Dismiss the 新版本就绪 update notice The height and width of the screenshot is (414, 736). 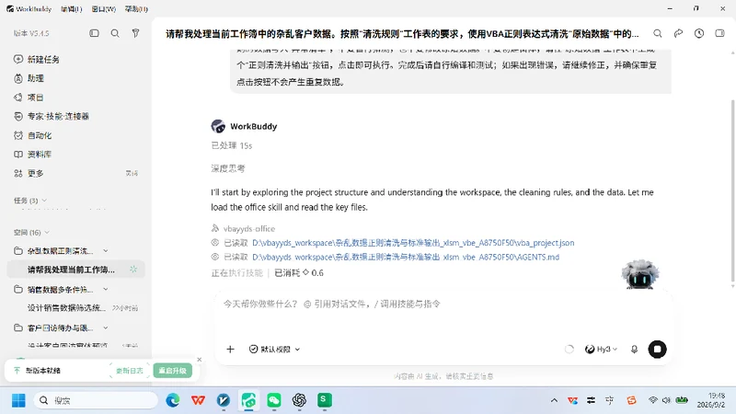pos(199,360)
